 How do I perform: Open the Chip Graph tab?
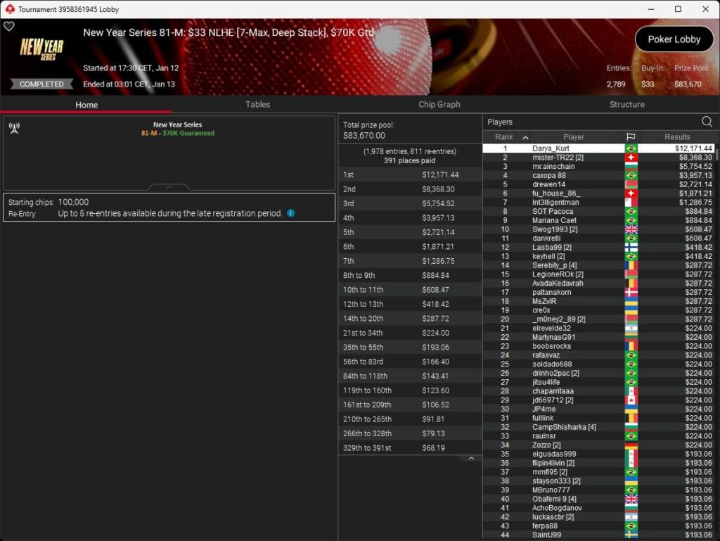click(x=439, y=104)
